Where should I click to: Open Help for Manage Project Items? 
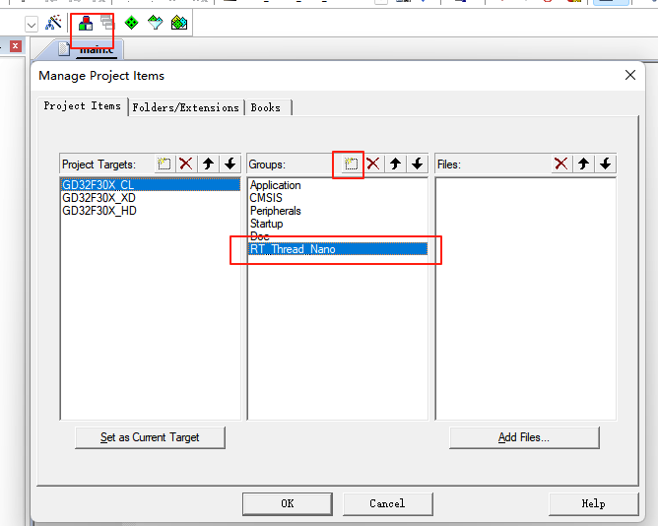(593, 503)
